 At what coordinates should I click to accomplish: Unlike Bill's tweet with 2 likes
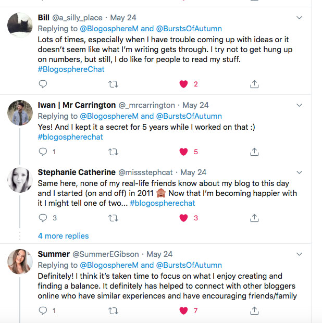pos(183,84)
